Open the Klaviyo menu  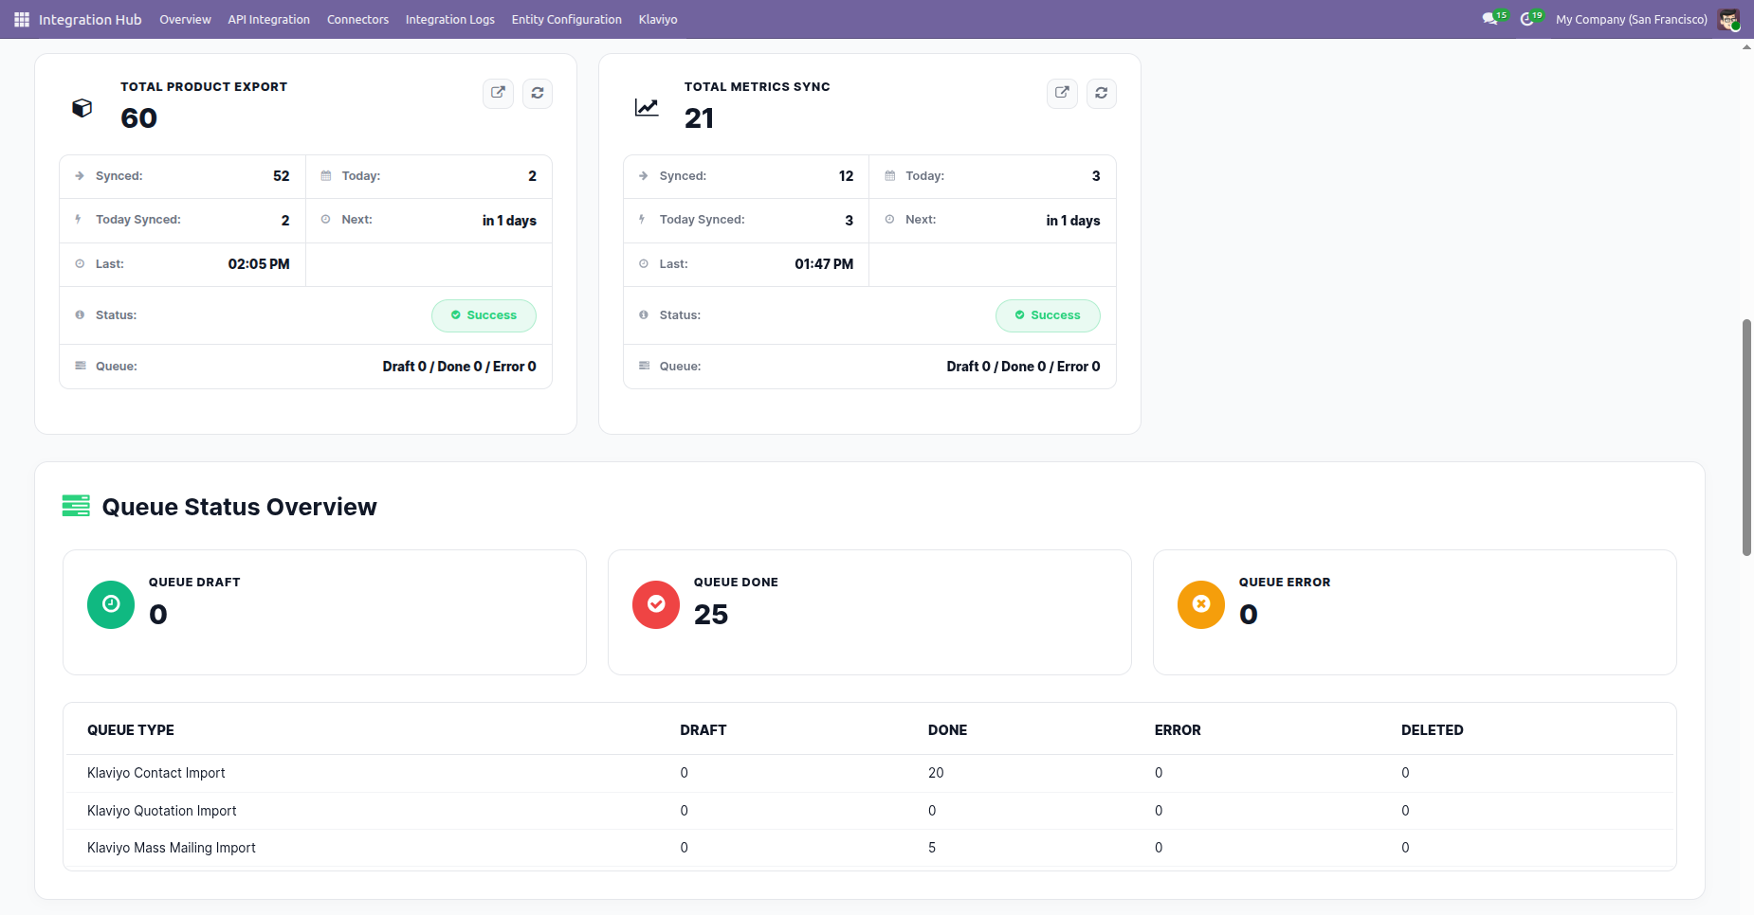pyautogui.click(x=658, y=19)
